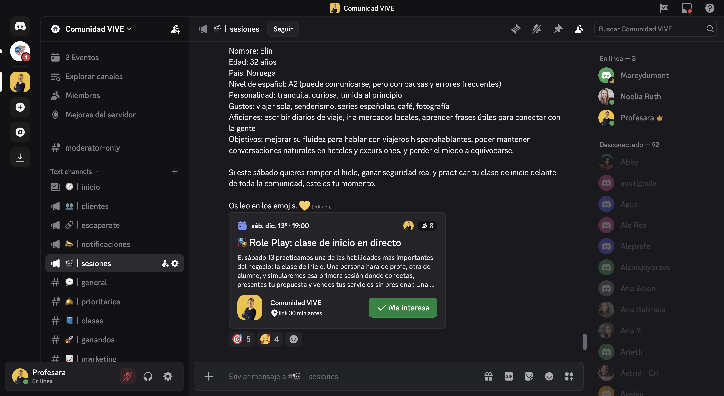Viewport: 724px width, 396px height.
Task: Toggle the headphones deafen button
Action: [x=148, y=376]
